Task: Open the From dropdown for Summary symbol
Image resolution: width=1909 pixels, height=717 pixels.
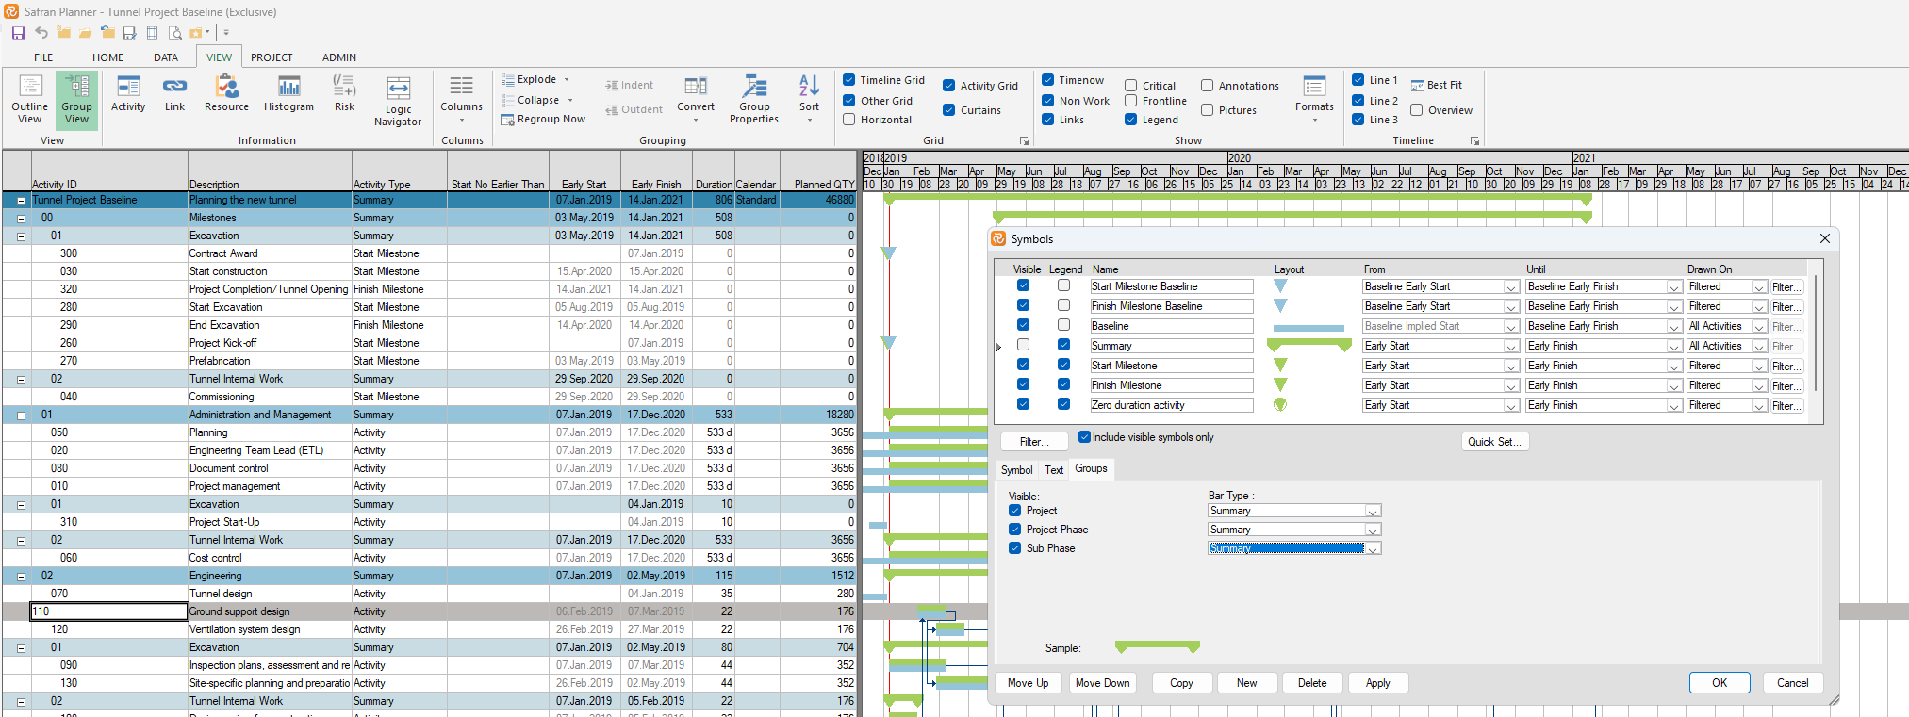Action: [1510, 346]
